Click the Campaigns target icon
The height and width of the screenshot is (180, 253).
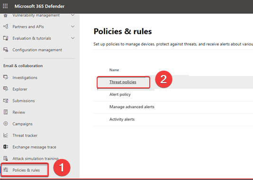[x=6, y=123]
